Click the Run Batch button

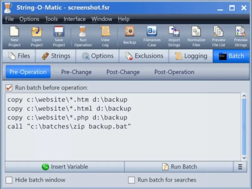tap(179, 167)
